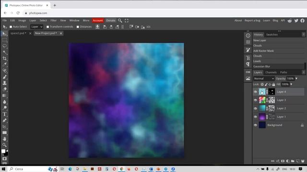Select the Gradient tool
Image resolution: width=307 pixels, height=172 pixels.
click(4, 96)
